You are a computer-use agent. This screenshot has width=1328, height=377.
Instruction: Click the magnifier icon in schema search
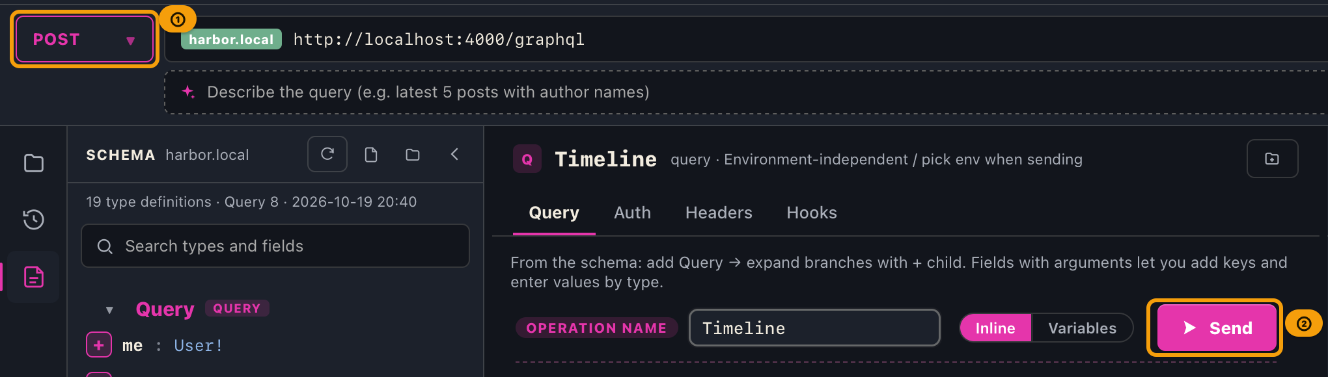point(105,246)
